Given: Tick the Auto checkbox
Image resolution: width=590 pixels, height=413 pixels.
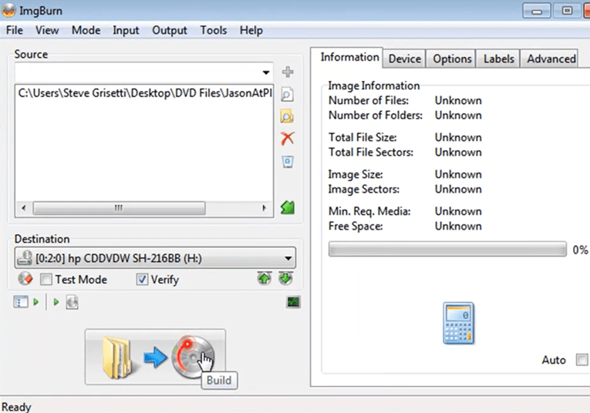Looking at the screenshot, I should 582,361.
